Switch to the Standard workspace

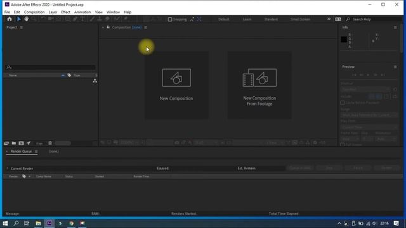coord(271,20)
